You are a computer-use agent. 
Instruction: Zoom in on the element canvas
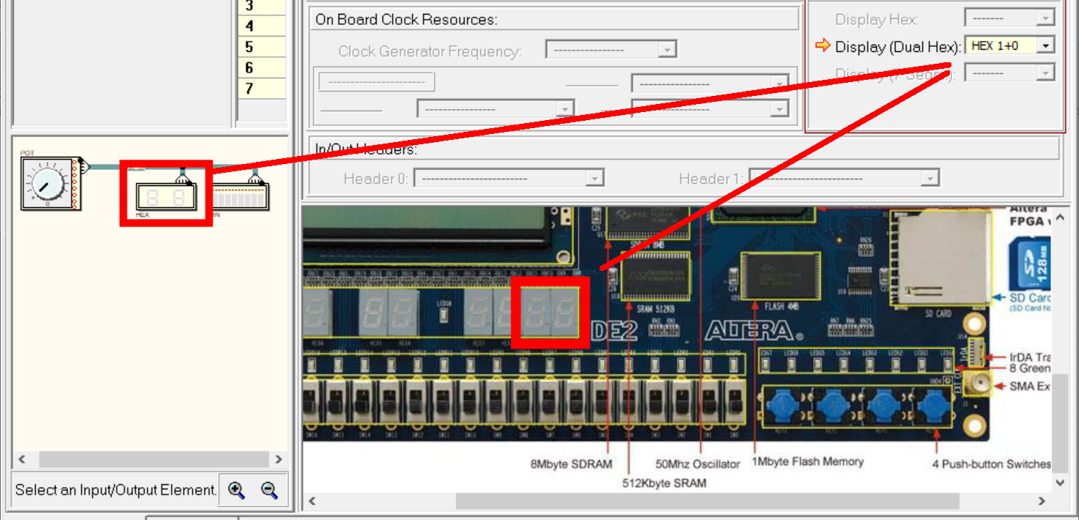[x=236, y=490]
